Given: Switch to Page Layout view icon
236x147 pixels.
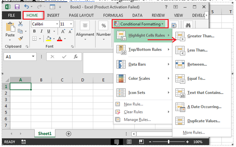Looking at the screenshot, I should (x=129, y=142).
